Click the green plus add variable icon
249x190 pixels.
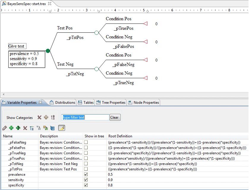(11, 128)
